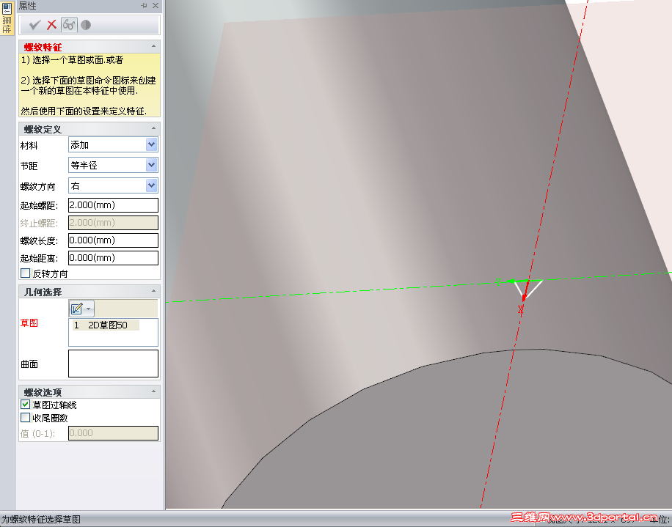Viewport: 672px width, 527px height.
Task: Enable the 反转方向 checkbox
Action: [x=25, y=273]
